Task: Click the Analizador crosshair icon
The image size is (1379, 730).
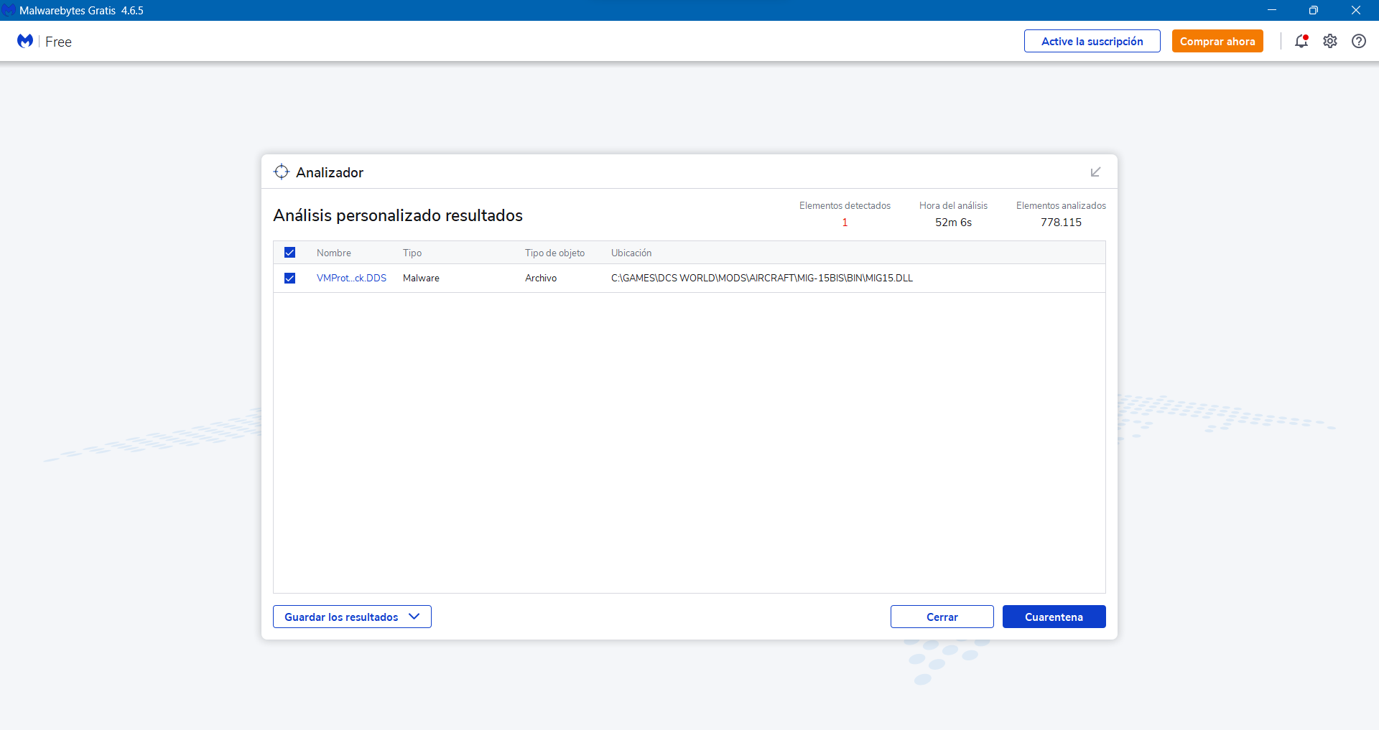Action: [x=282, y=172]
